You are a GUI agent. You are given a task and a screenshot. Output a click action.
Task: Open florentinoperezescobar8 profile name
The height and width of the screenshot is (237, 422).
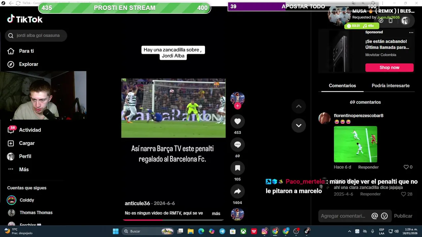tap(358, 116)
